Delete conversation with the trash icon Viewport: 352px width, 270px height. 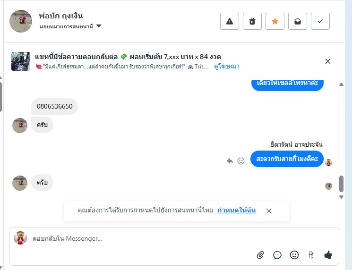(252, 21)
